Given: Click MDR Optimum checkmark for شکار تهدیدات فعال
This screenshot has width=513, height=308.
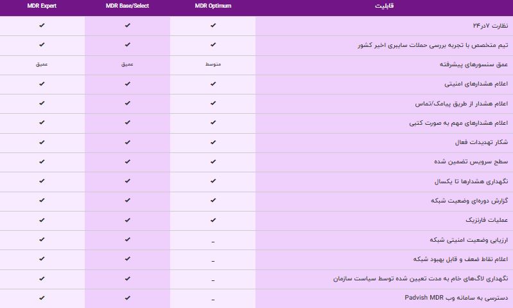Looking at the screenshot, I should pyautogui.click(x=213, y=142).
